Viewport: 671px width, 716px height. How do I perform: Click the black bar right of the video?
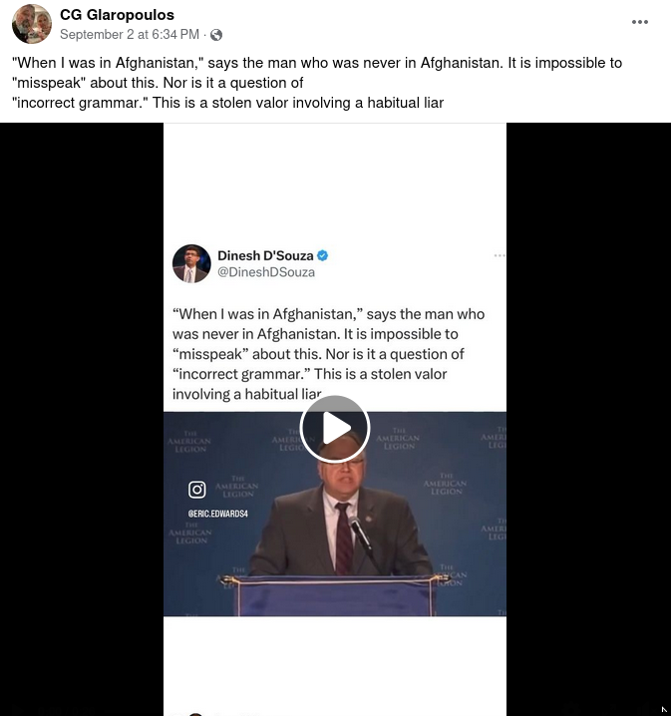pos(588,419)
